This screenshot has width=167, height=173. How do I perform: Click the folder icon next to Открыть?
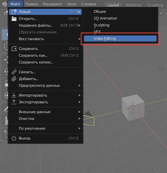coord(14,19)
